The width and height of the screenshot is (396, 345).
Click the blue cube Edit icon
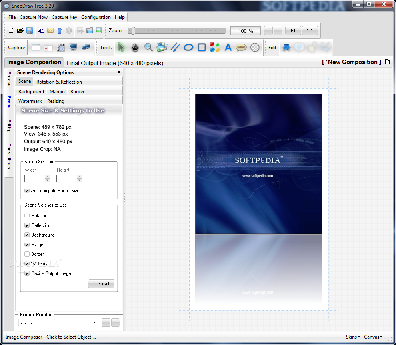point(286,47)
